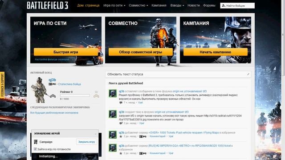The image size is (285, 160).
Task: Click the Campaign game icon in game manager
Action: click(x=36, y=142)
